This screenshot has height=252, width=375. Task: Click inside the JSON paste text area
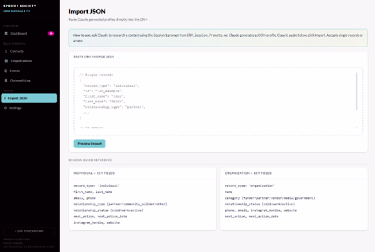218,101
